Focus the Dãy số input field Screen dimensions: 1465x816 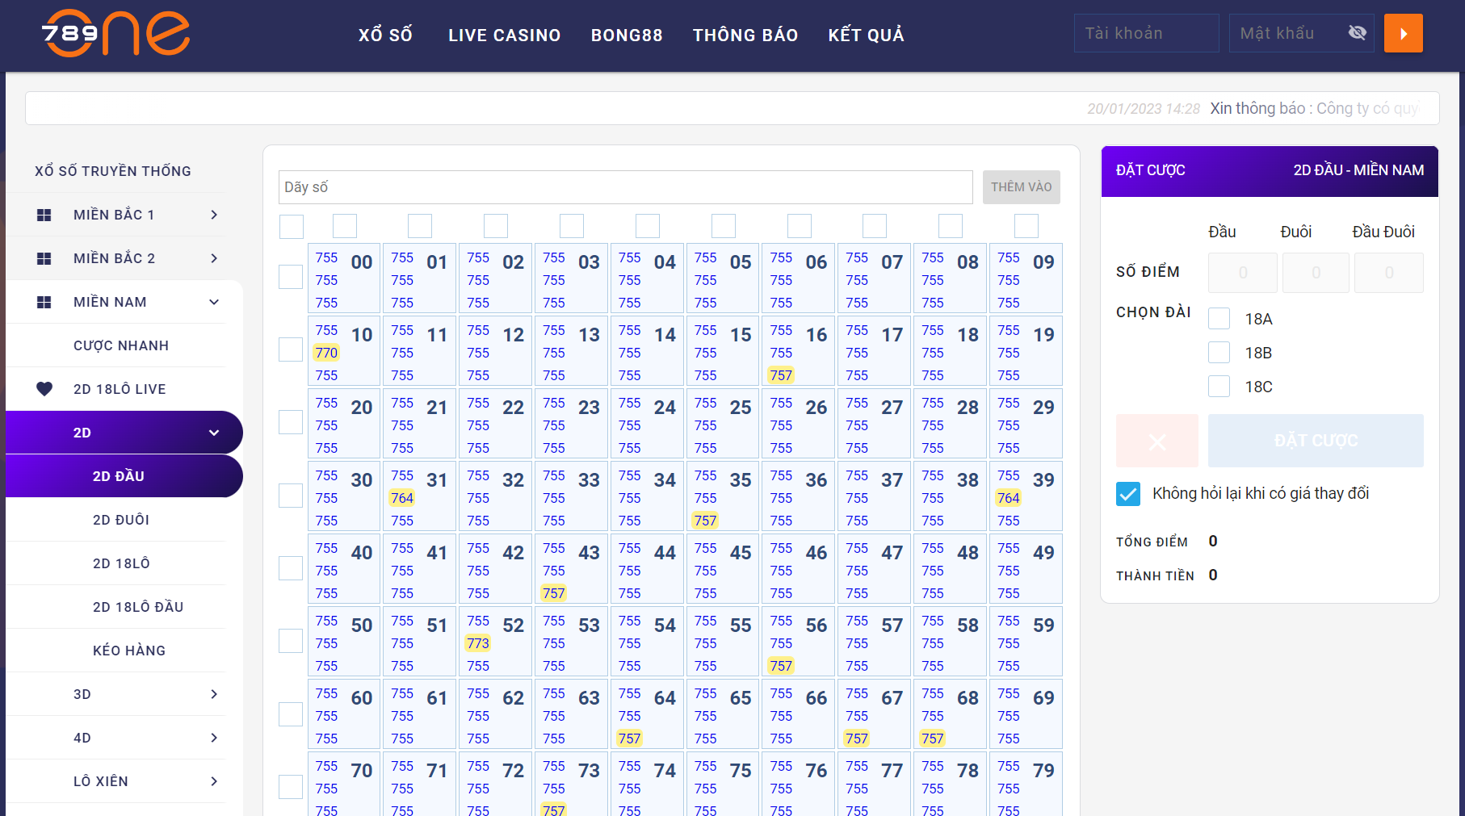click(x=625, y=187)
